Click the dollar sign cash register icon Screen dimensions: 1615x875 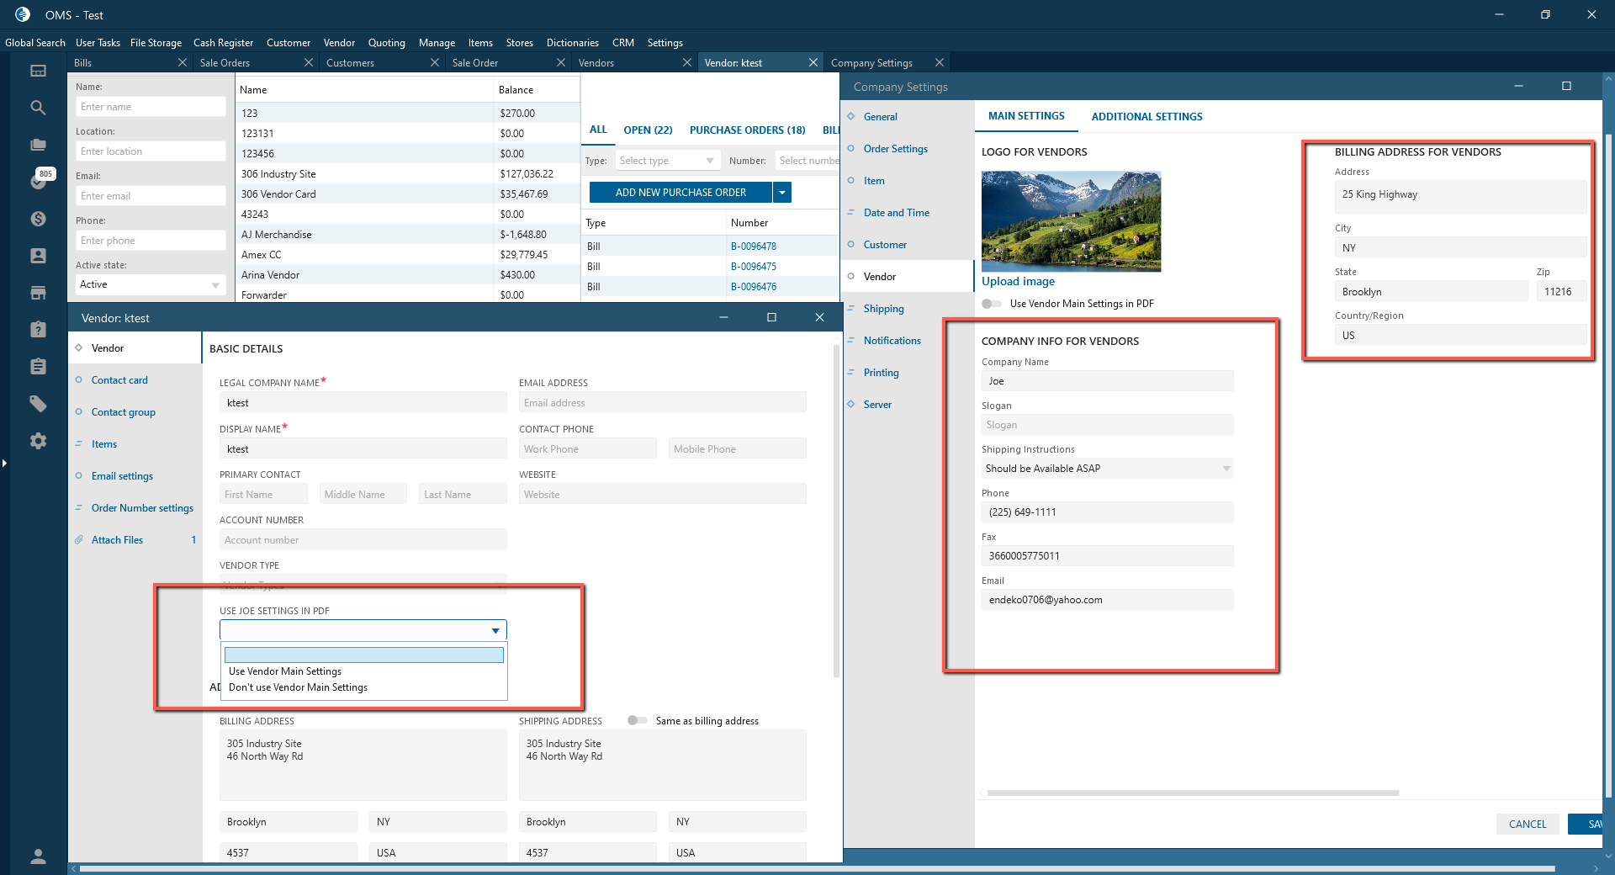(38, 219)
